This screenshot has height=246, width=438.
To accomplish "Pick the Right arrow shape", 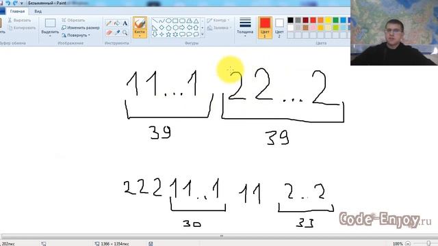I will tap(182, 27).
